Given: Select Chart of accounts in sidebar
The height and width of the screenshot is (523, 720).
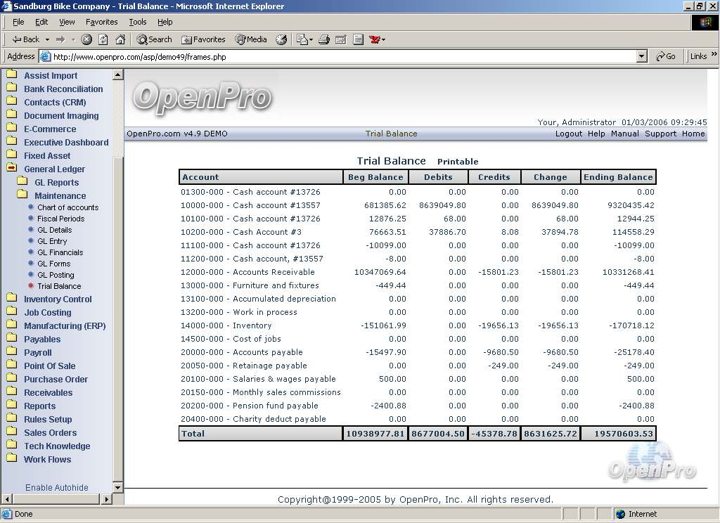Looking at the screenshot, I should (67, 207).
